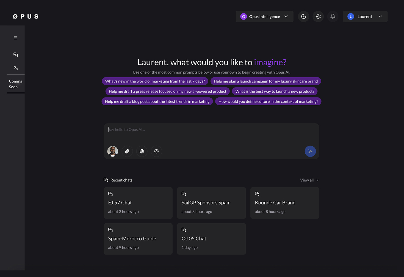Open the chats icon in sidebar
The height and width of the screenshot is (277, 404).
point(16,54)
